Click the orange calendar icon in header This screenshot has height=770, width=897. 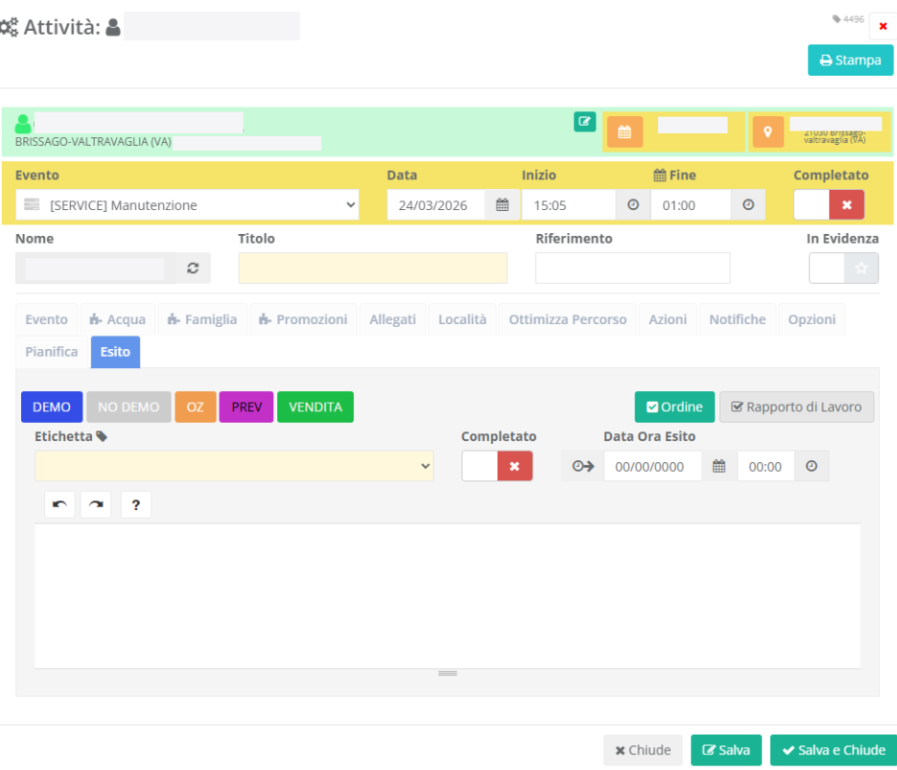click(625, 132)
